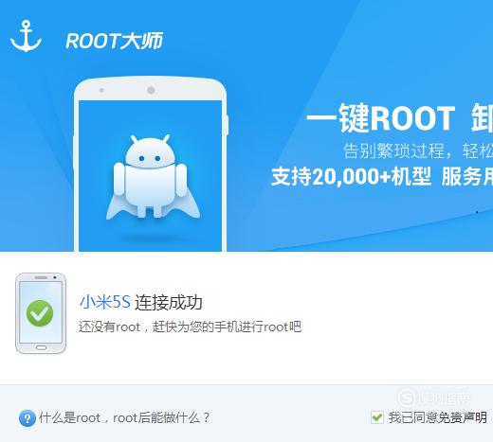Screen dimensions: 493x442
Task: Click the front camera on large phone illustration
Action: tap(151, 90)
